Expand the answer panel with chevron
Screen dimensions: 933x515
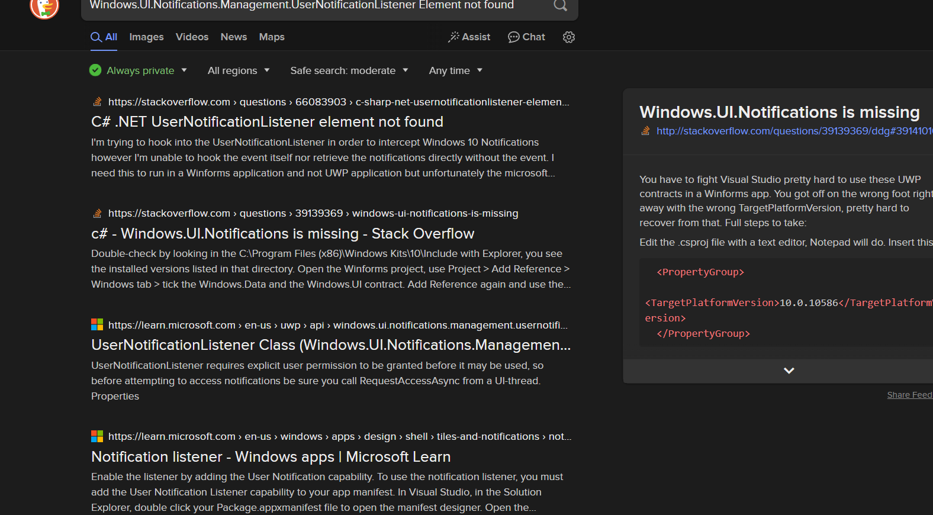pos(789,371)
